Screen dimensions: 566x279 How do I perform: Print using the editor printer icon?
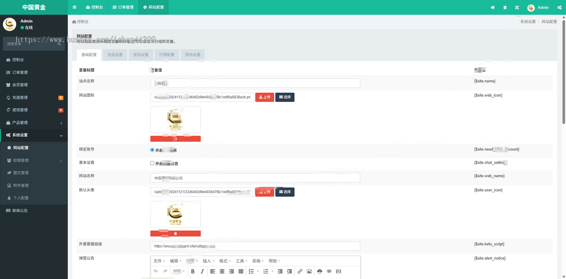tap(320, 271)
